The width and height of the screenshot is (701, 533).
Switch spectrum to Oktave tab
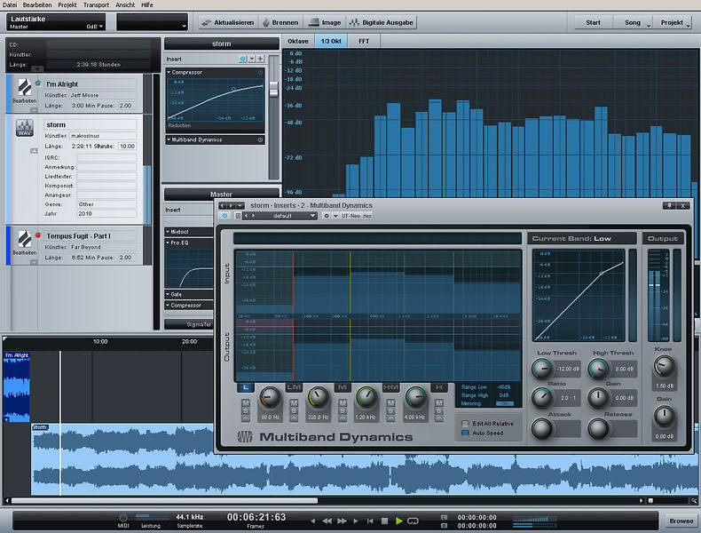298,41
